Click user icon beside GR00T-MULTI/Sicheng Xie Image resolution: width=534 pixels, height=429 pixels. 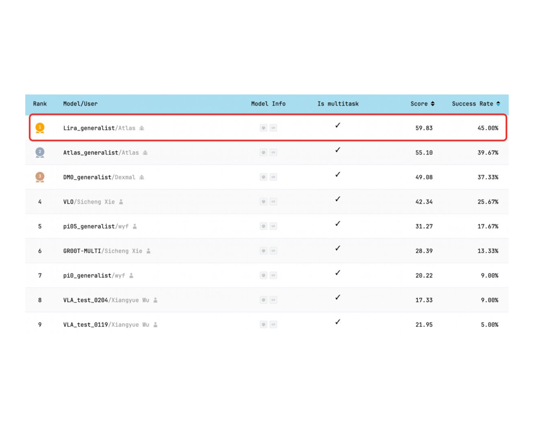point(148,251)
